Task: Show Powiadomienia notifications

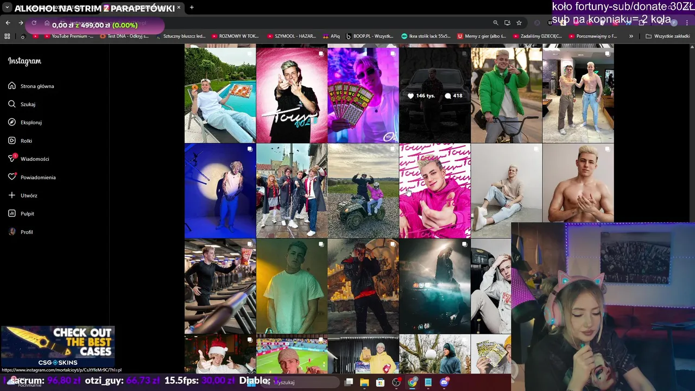Action: click(x=32, y=177)
